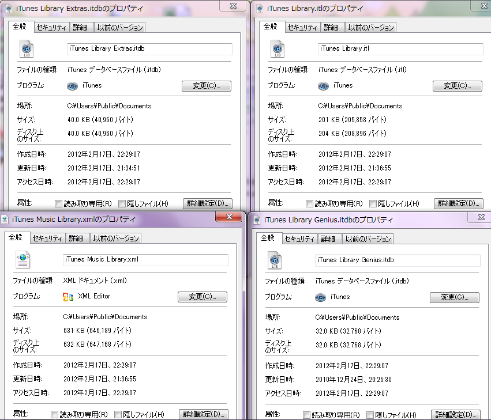Open the セキュリティ tab in the iTunes Library.itl window
This screenshot has width=491, height=420.
pyautogui.click(x=302, y=28)
